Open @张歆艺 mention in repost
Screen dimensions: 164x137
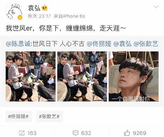point(146,44)
